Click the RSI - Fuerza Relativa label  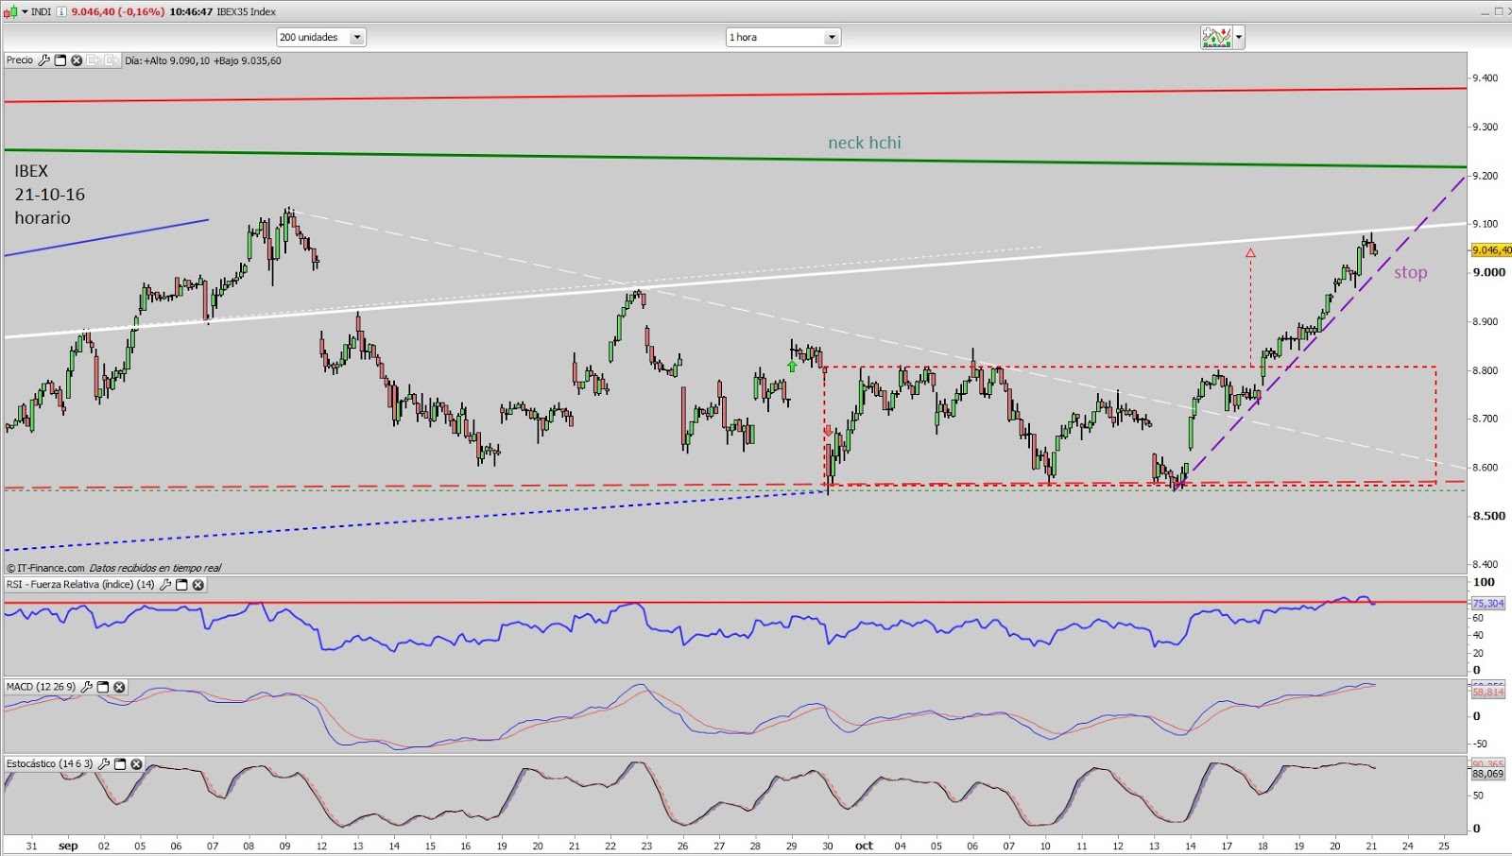click(x=80, y=585)
